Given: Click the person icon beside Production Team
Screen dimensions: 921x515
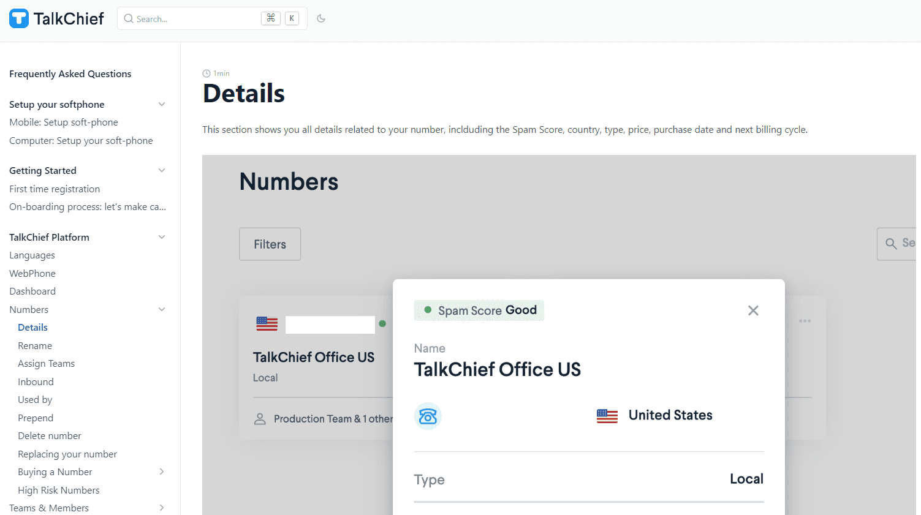Looking at the screenshot, I should click(x=260, y=419).
